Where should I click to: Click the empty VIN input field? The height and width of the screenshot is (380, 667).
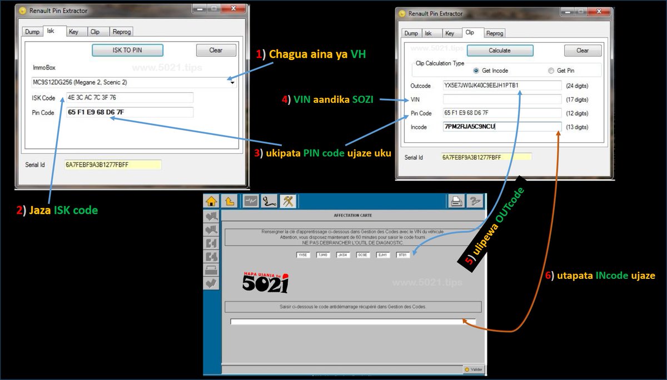(502, 99)
